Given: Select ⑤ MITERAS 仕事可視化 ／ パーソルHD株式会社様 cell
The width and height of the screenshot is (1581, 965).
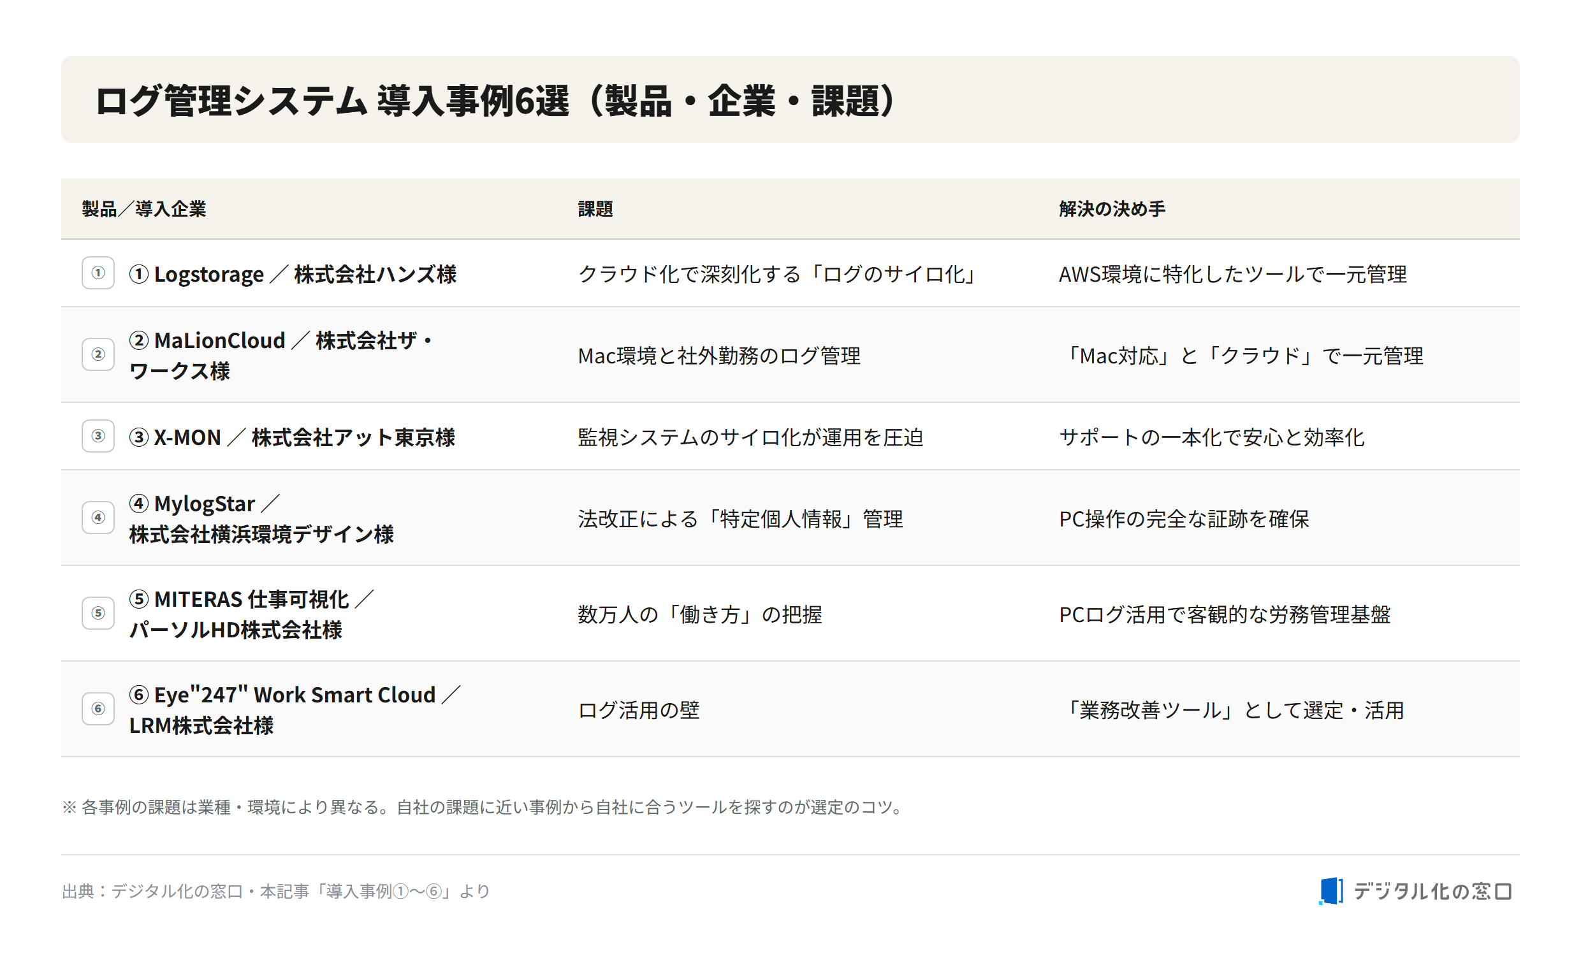Looking at the screenshot, I should tap(252, 614).
